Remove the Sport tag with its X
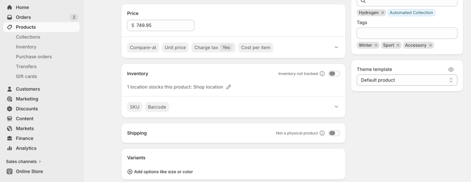Viewport: 471px width, 182px height. tap(398, 45)
